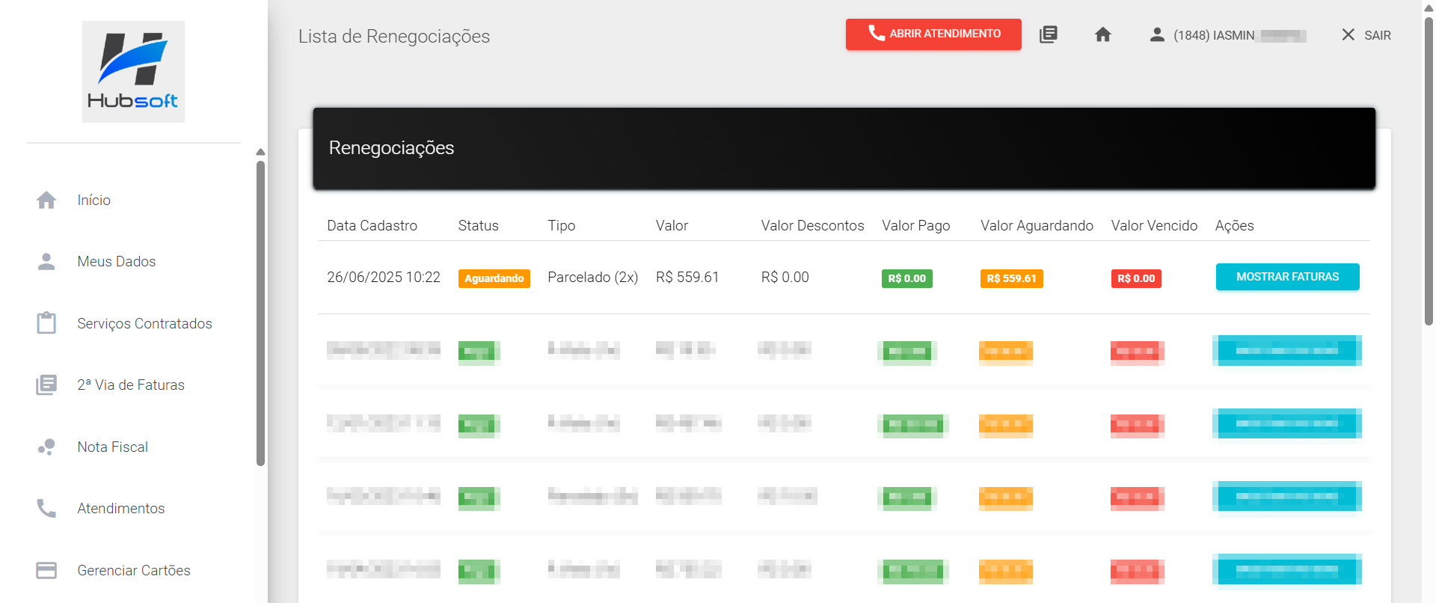Click the red R$ 0.00 Valor Vencido badge
This screenshot has width=1436, height=603.
pyautogui.click(x=1136, y=278)
